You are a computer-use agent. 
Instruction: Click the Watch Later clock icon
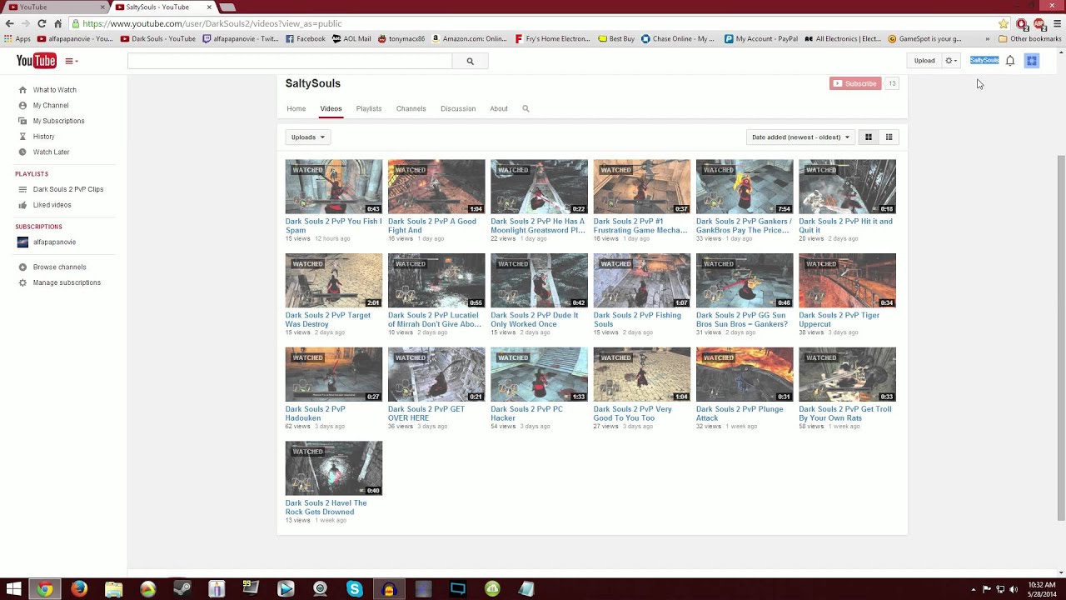coord(22,152)
